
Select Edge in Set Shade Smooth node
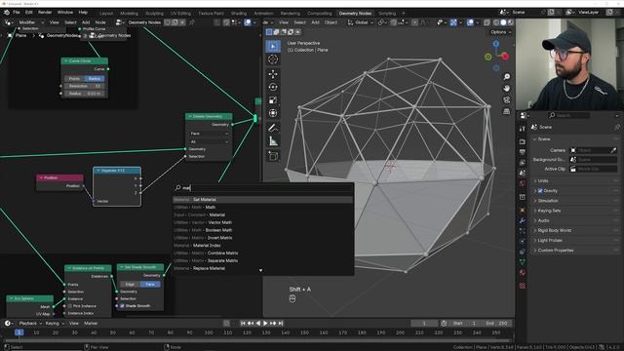[x=130, y=284]
